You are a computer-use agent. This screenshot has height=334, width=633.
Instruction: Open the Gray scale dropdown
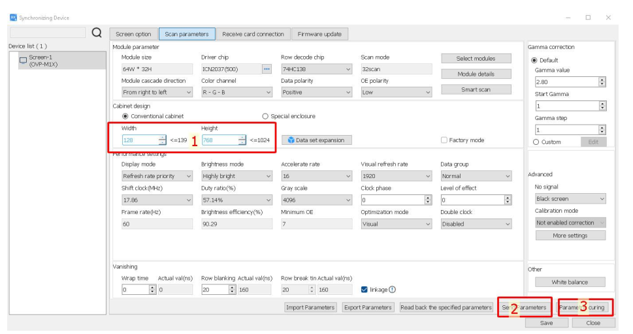click(x=316, y=200)
